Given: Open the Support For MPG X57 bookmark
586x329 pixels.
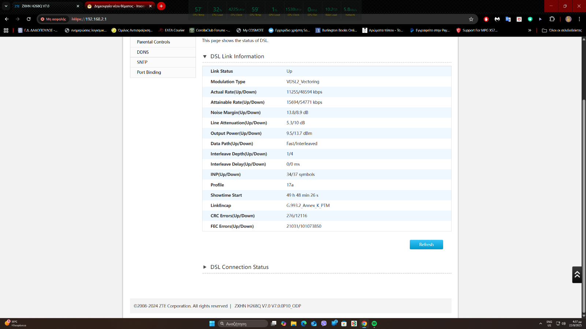Looking at the screenshot, I should coord(477,30).
